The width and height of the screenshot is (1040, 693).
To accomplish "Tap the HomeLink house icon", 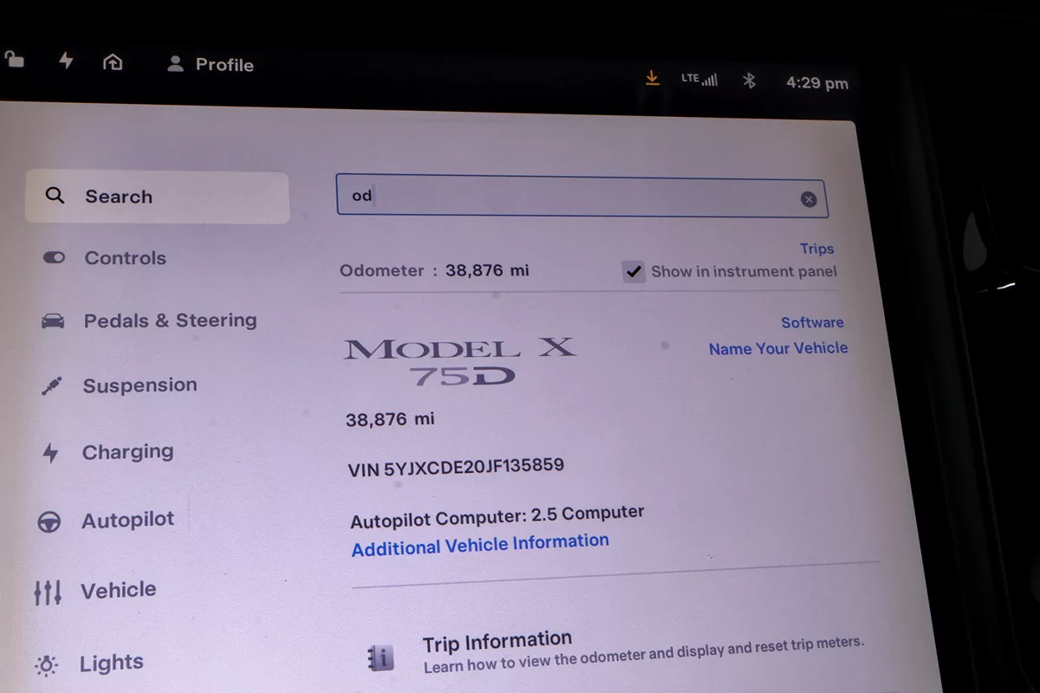I will coord(113,62).
